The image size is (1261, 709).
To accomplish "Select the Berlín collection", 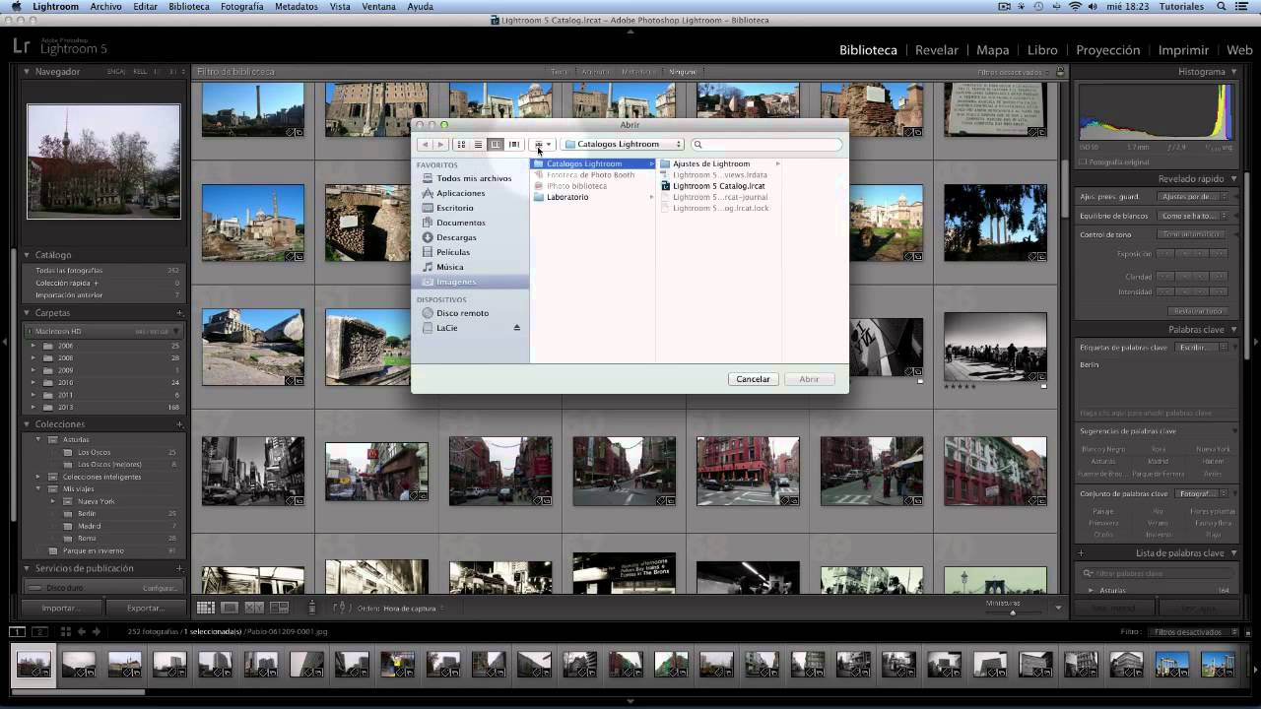I will tap(87, 514).
